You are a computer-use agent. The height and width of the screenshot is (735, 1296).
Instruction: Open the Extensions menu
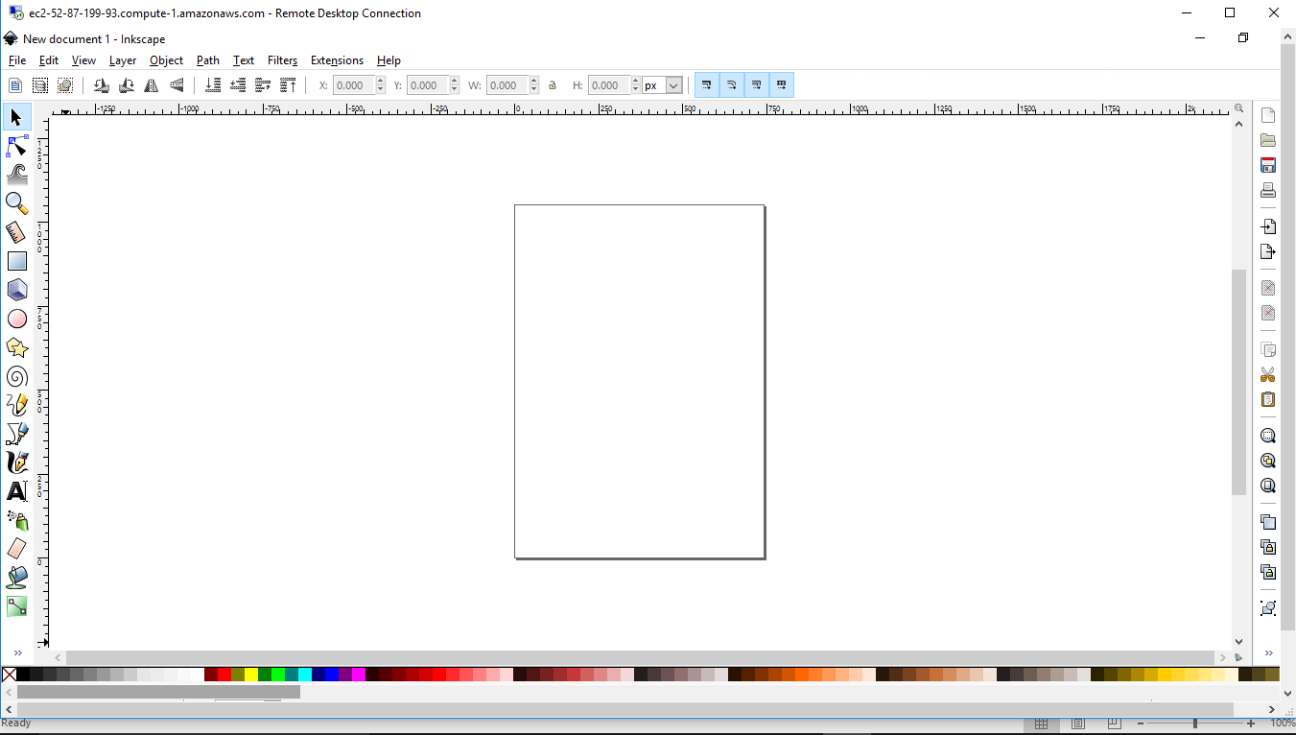(x=337, y=60)
